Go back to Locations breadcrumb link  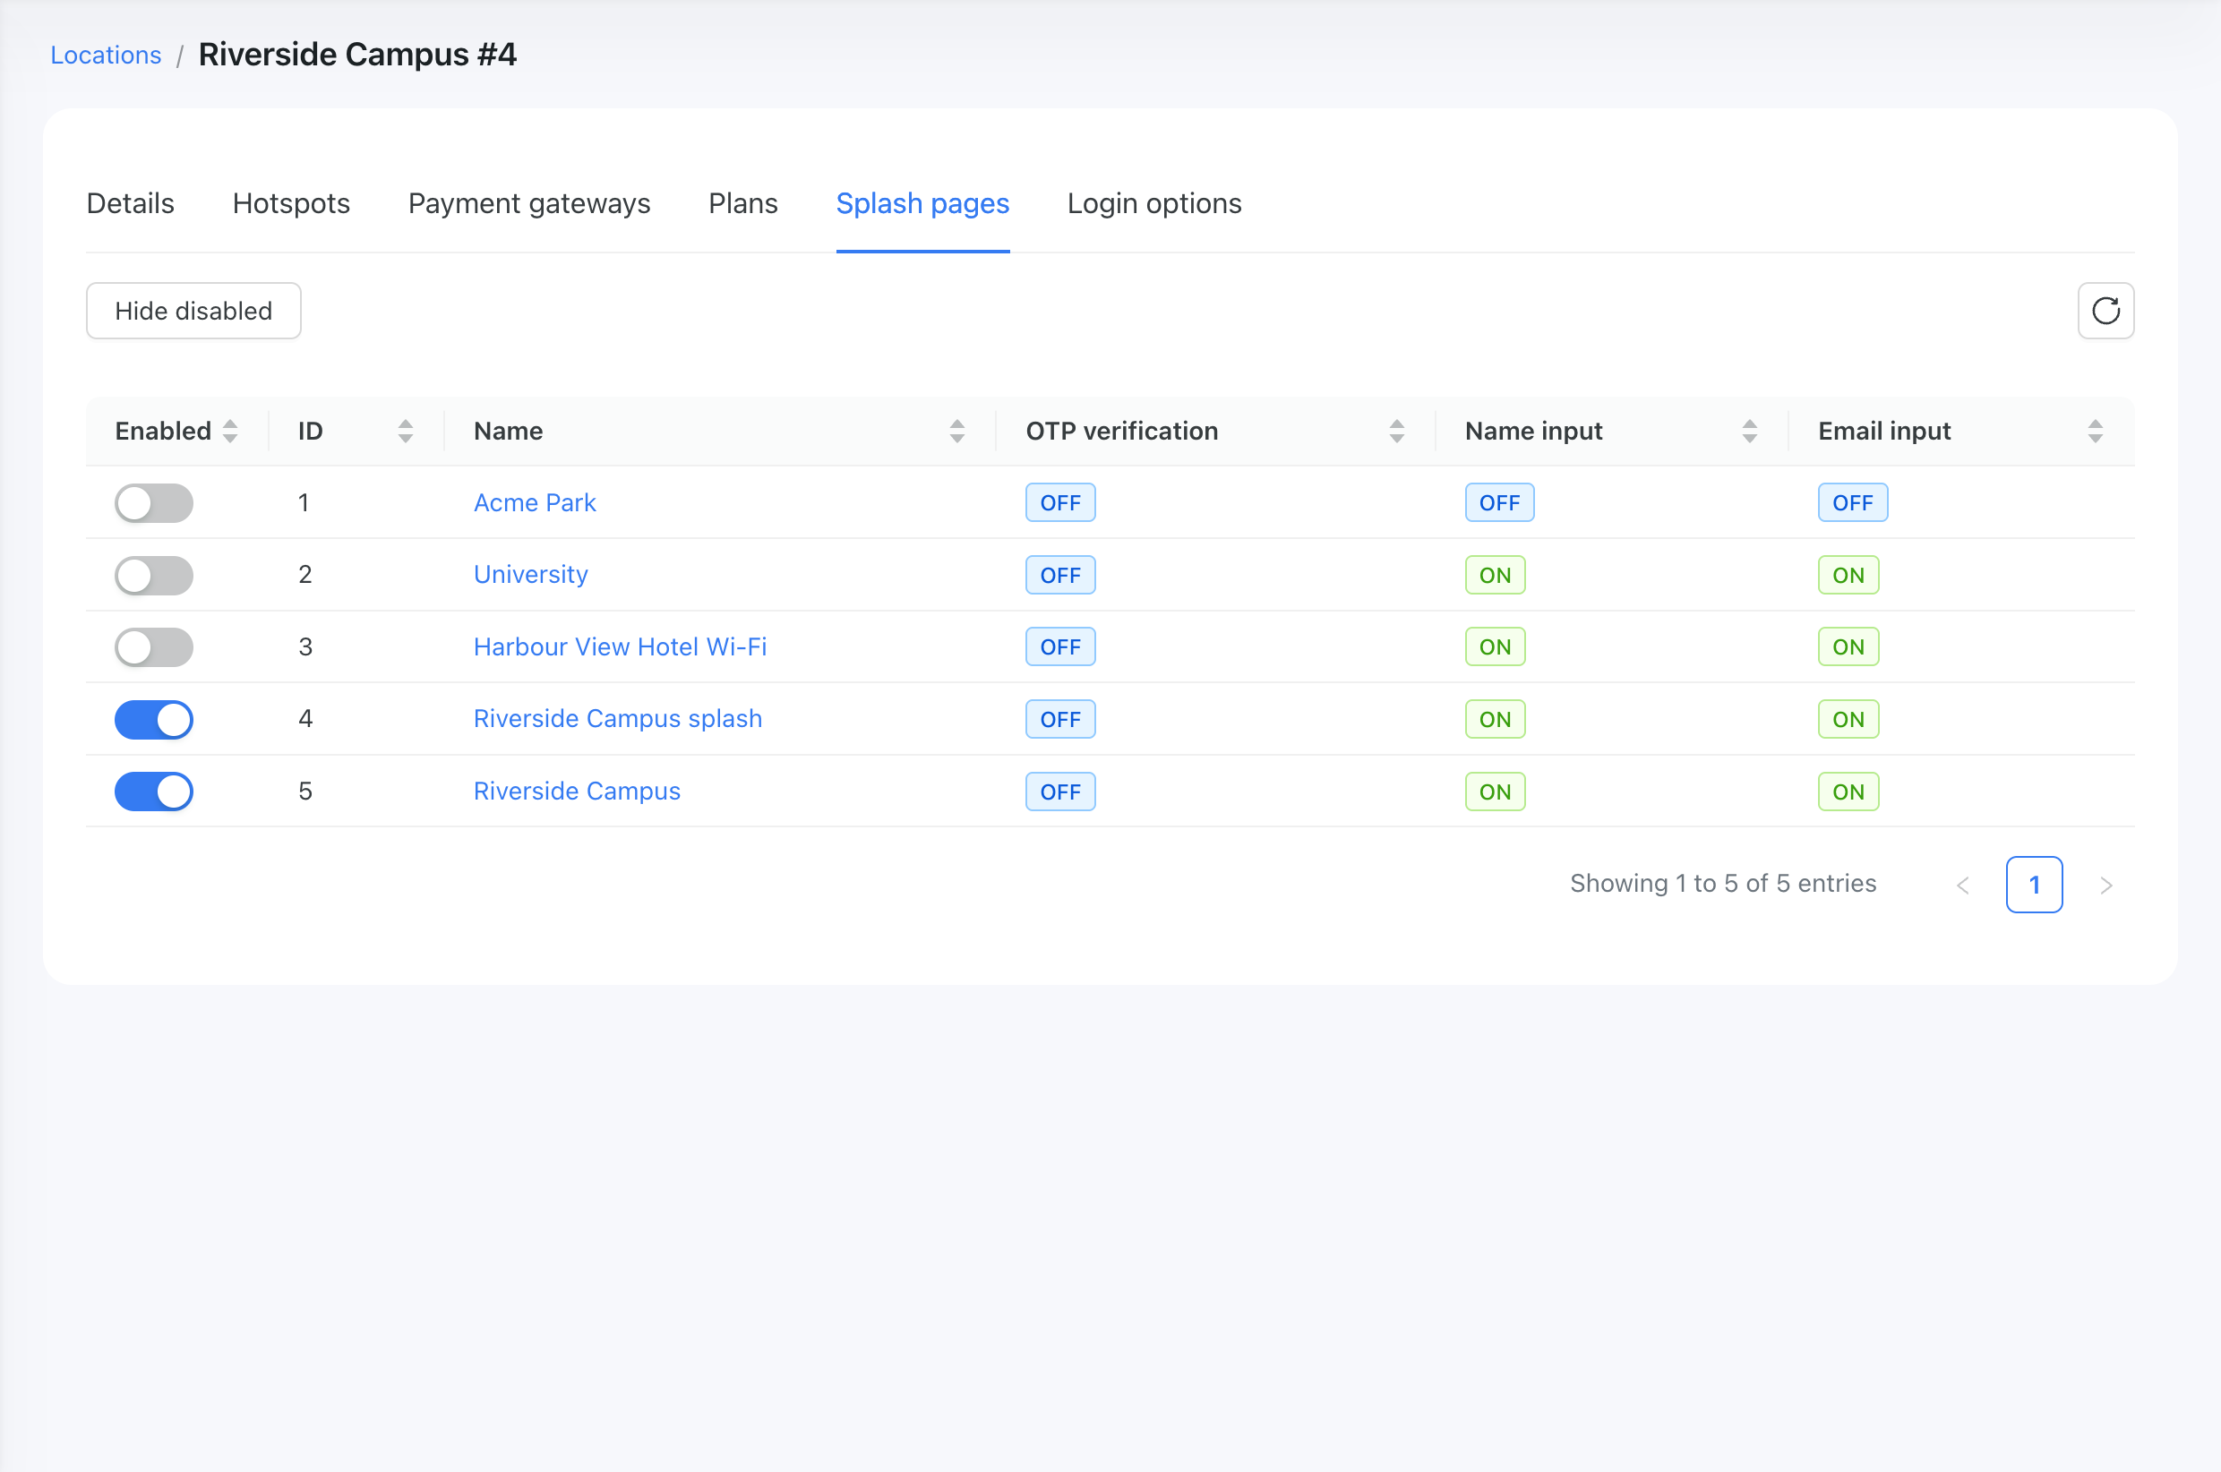click(106, 56)
